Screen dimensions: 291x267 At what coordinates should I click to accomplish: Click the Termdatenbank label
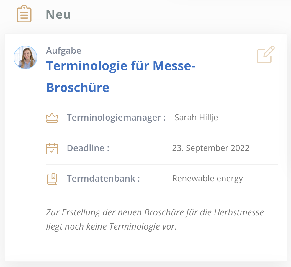tap(103, 178)
